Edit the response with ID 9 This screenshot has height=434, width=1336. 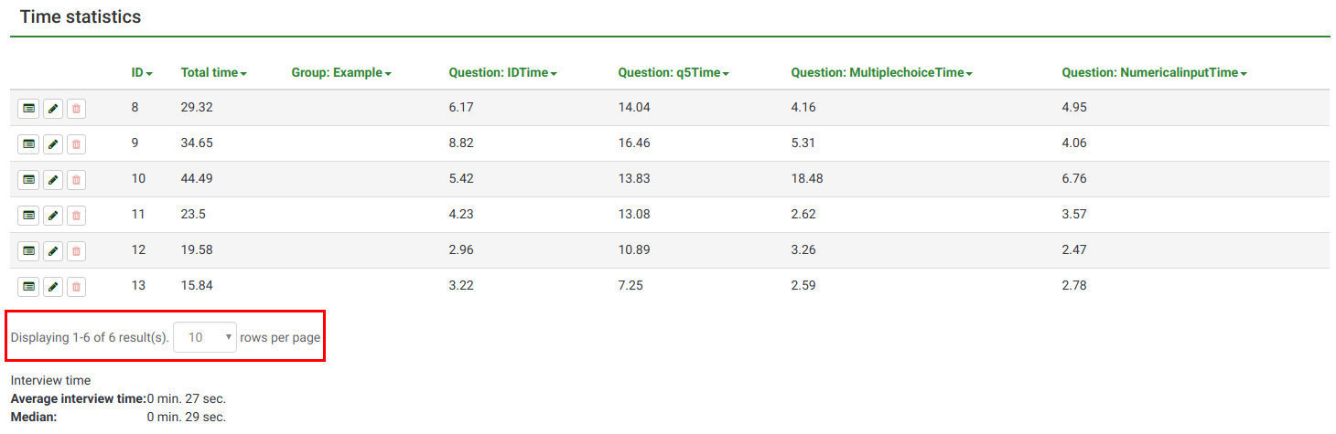coord(53,144)
